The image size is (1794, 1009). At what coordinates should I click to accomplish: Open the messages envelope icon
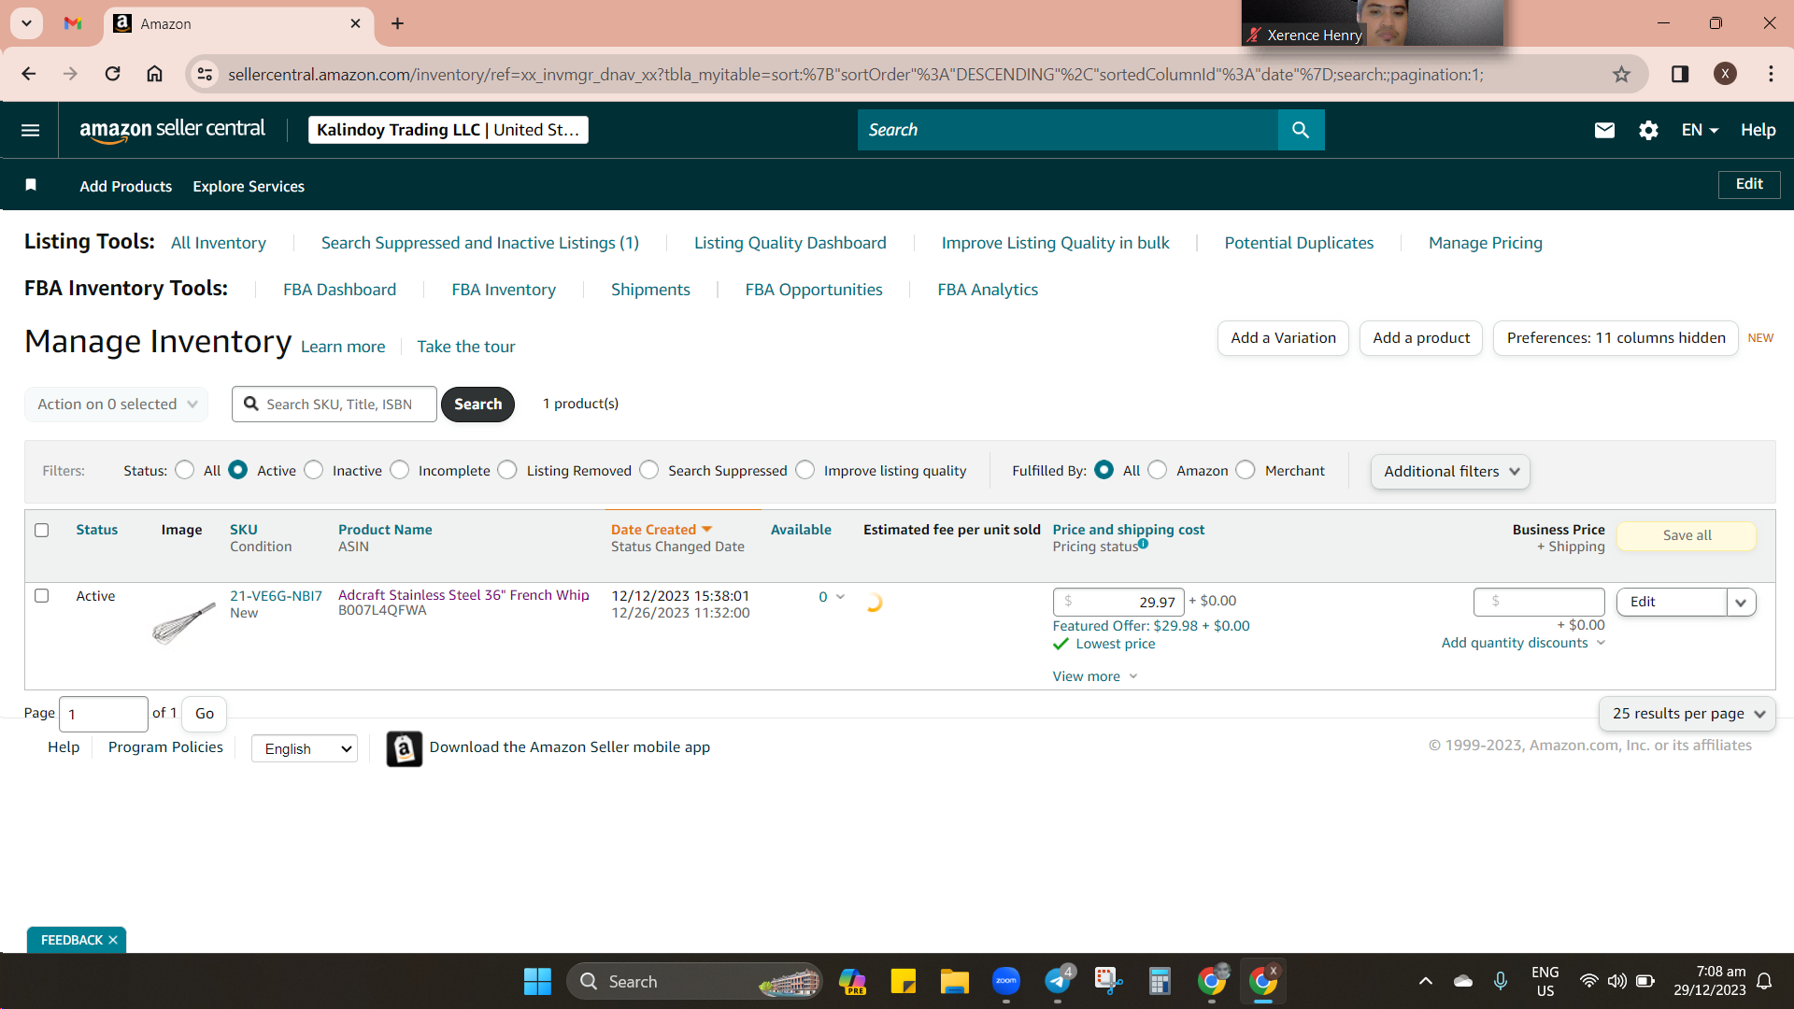pyautogui.click(x=1604, y=130)
